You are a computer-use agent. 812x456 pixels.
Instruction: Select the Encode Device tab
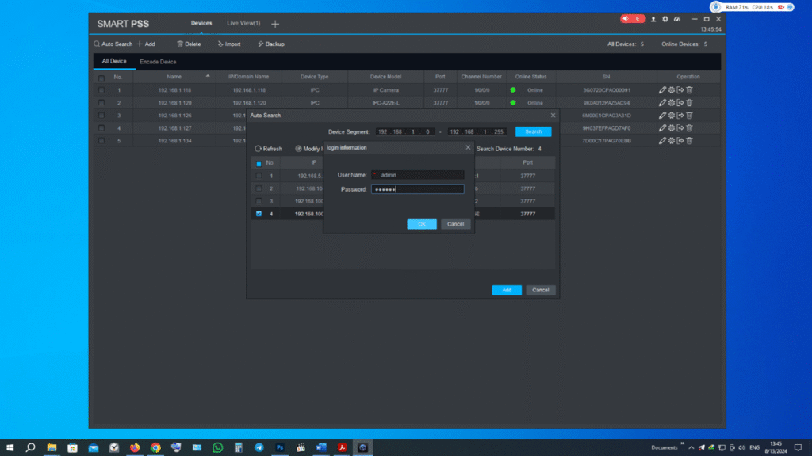pyautogui.click(x=158, y=62)
